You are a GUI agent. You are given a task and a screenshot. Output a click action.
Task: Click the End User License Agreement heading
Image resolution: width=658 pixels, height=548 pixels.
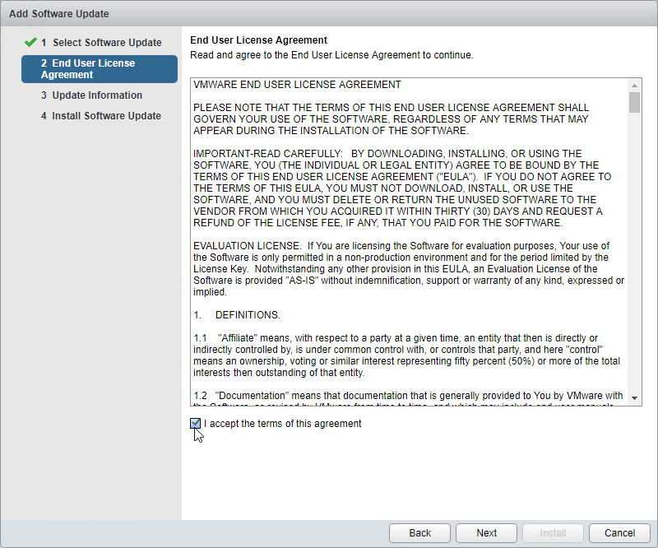click(x=258, y=39)
